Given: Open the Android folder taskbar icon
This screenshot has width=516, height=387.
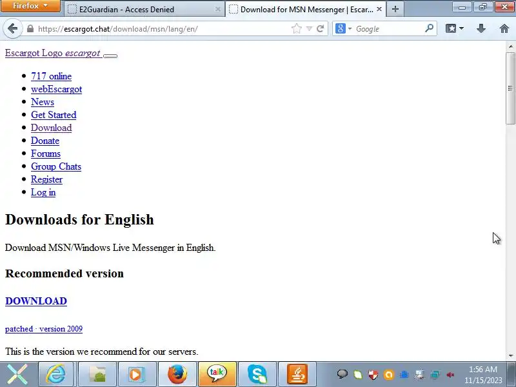Looking at the screenshot, I should 97,374.
